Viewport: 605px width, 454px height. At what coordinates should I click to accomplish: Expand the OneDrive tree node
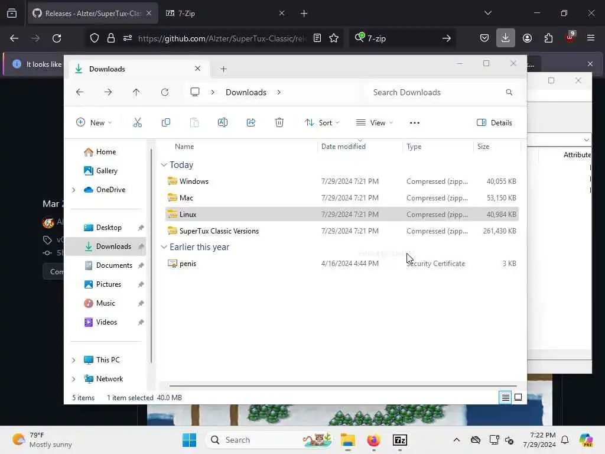point(74,190)
